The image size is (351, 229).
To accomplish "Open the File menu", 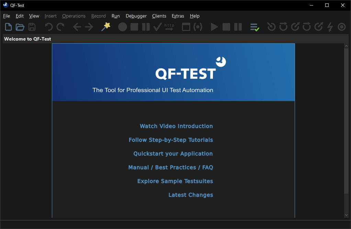I will pyautogui.click(x=7, y=16).
